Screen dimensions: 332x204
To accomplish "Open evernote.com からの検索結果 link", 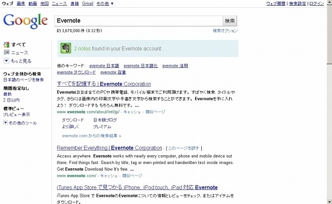I will pos(91,136).
